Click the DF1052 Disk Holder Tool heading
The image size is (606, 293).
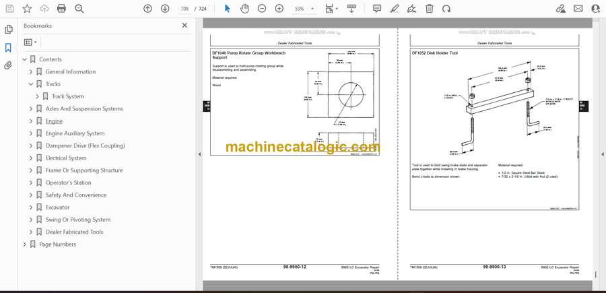435,53
